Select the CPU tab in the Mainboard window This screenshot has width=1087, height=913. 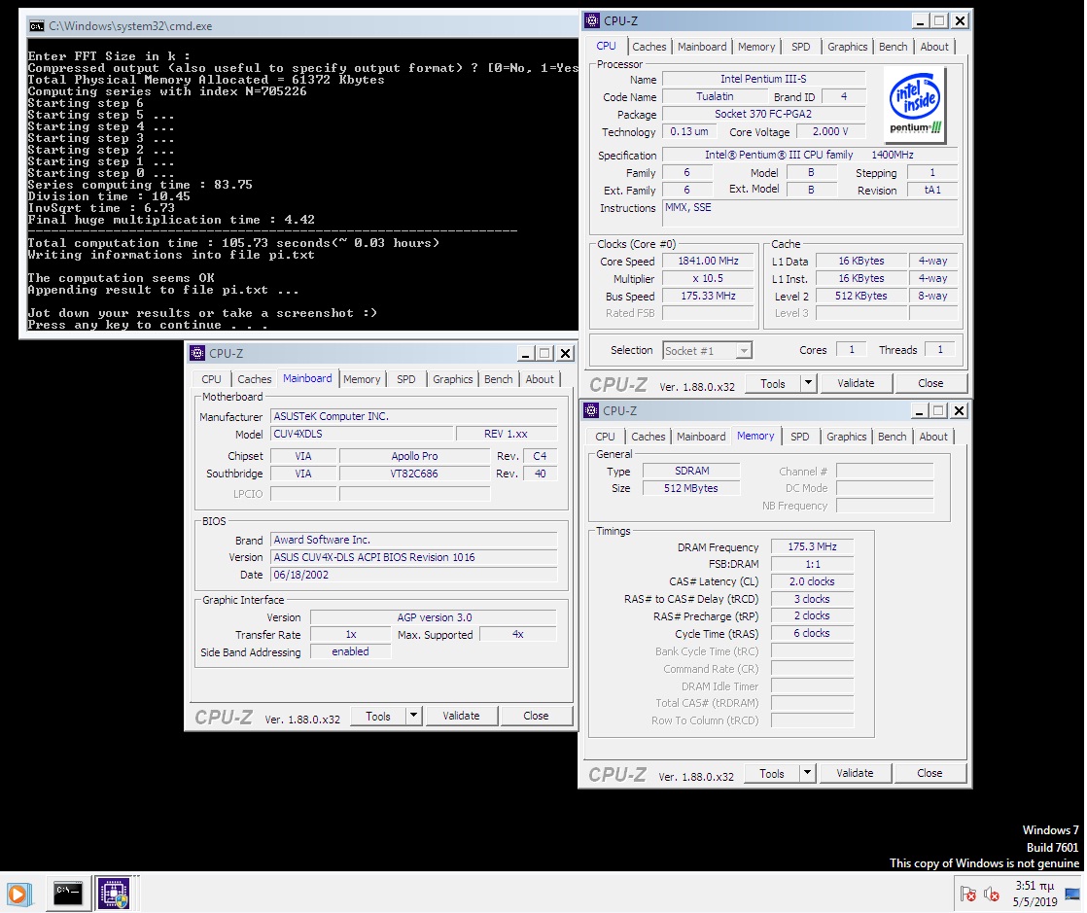coord(211,379)
